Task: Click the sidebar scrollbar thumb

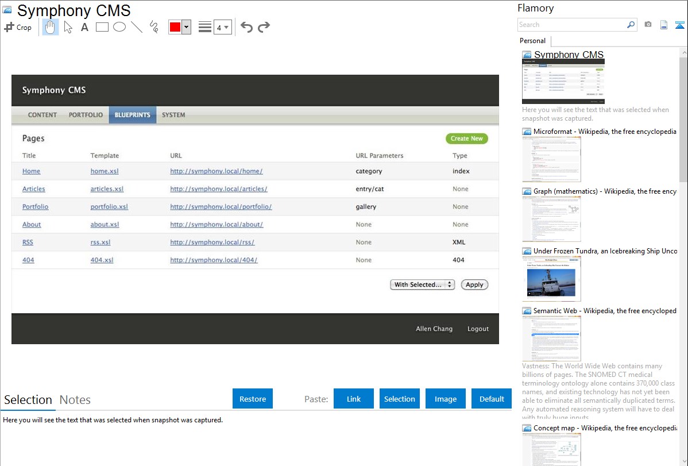Action: click(x=683, y=118)
